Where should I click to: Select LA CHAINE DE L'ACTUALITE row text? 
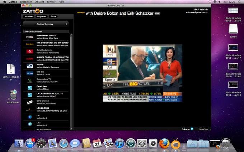50,94
